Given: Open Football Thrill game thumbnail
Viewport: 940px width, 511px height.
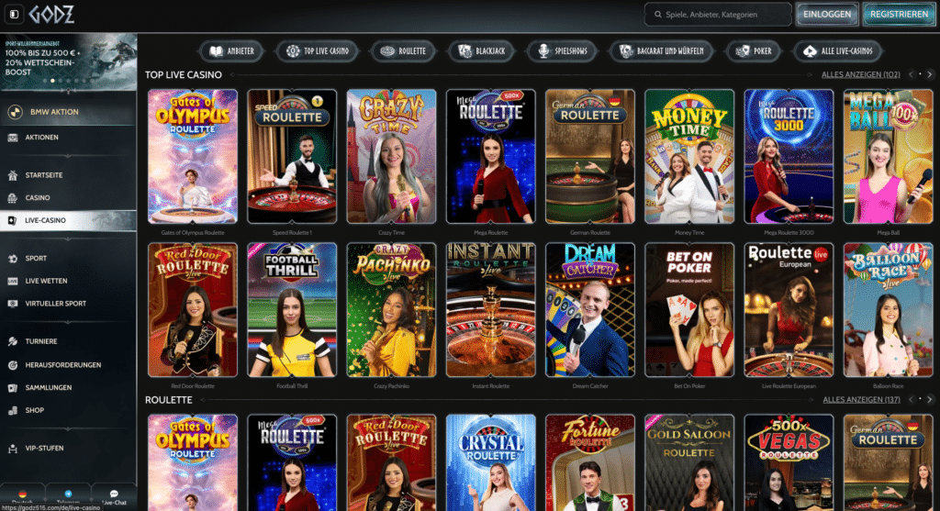Looking at the screenshot, I should pos(292,310).
